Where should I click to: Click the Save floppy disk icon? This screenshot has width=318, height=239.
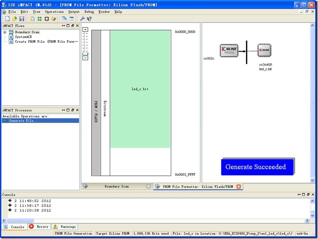pyautogui.click(x=22, y=19)
